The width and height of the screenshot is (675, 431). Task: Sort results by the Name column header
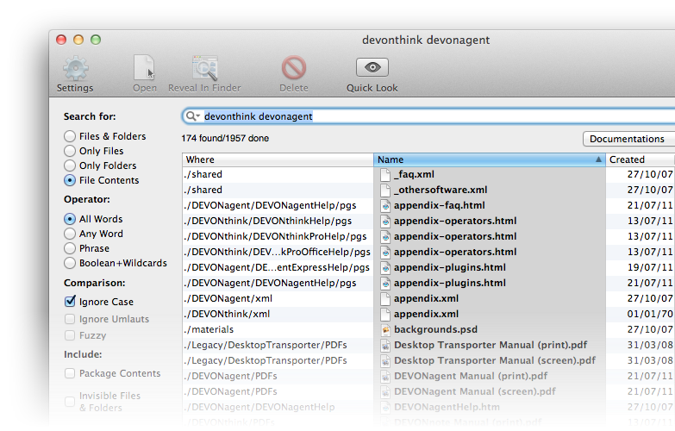[490, 159]
